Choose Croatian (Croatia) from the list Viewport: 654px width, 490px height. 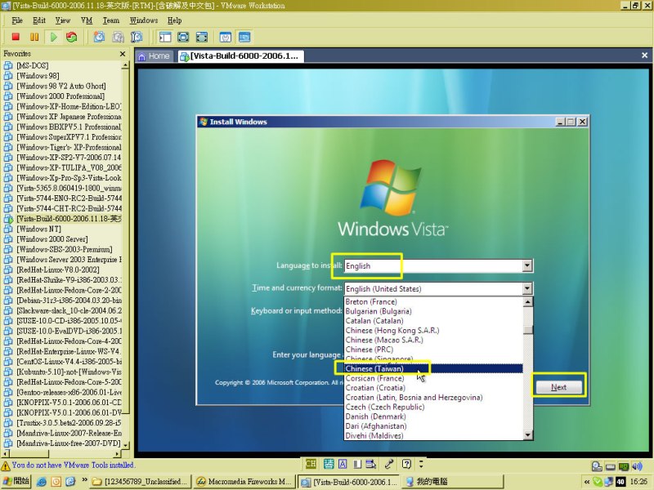tap(433, 388)
